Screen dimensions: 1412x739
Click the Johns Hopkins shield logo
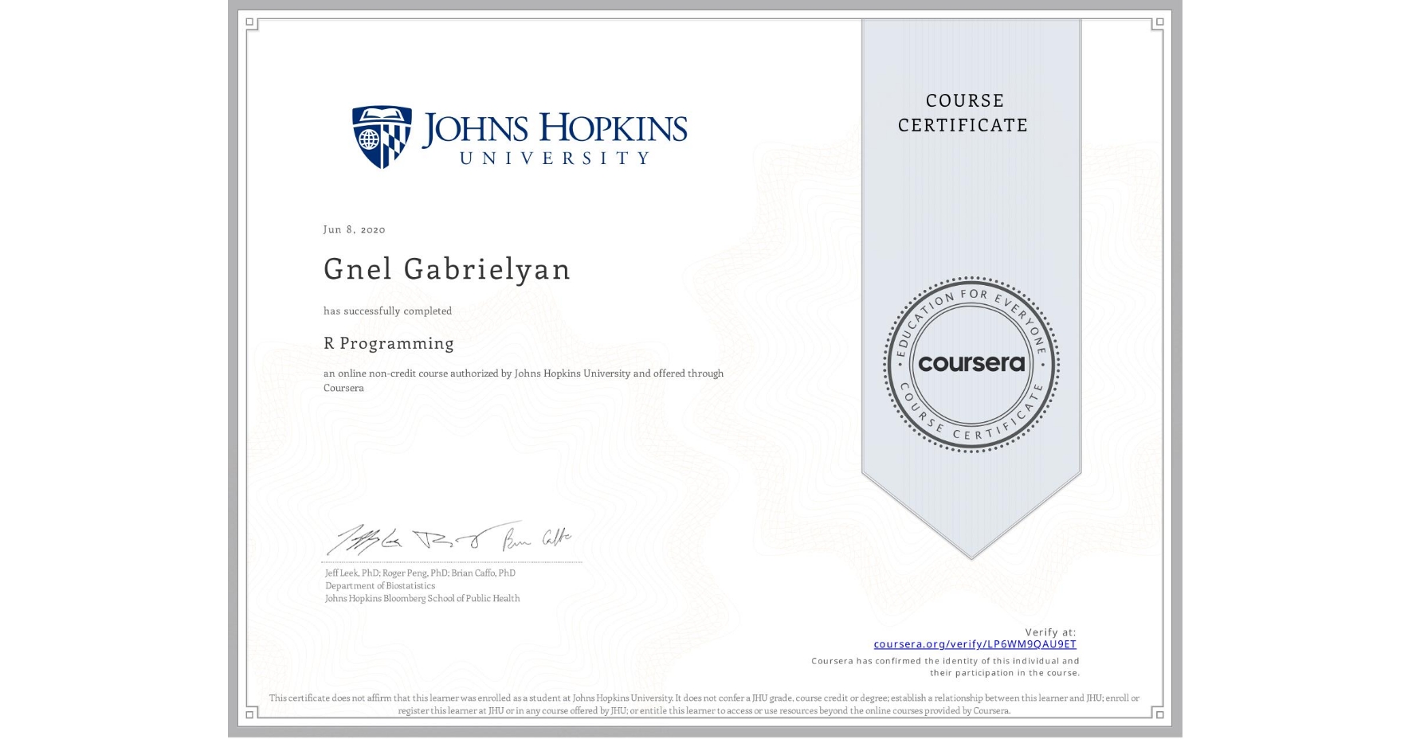(382, 137)
